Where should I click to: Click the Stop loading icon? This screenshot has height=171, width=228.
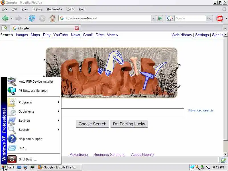point(42,19)
